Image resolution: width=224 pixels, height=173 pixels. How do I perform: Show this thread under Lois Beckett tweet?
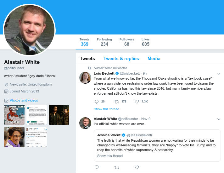pos(106,109)
